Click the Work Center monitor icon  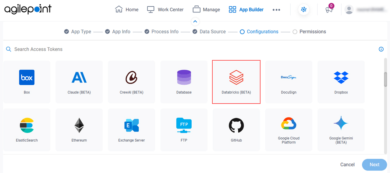click(x=151, y=9)
